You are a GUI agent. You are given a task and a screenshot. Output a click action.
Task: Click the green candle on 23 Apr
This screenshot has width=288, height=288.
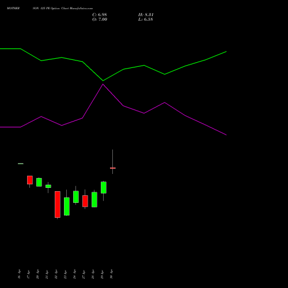[x=67, y=206]
